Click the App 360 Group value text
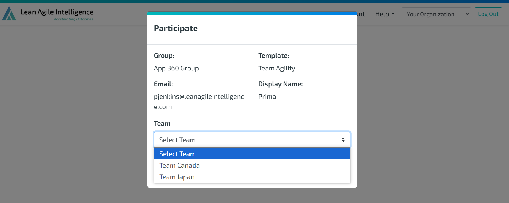The image size is (509, 203). tap(176, 68)
